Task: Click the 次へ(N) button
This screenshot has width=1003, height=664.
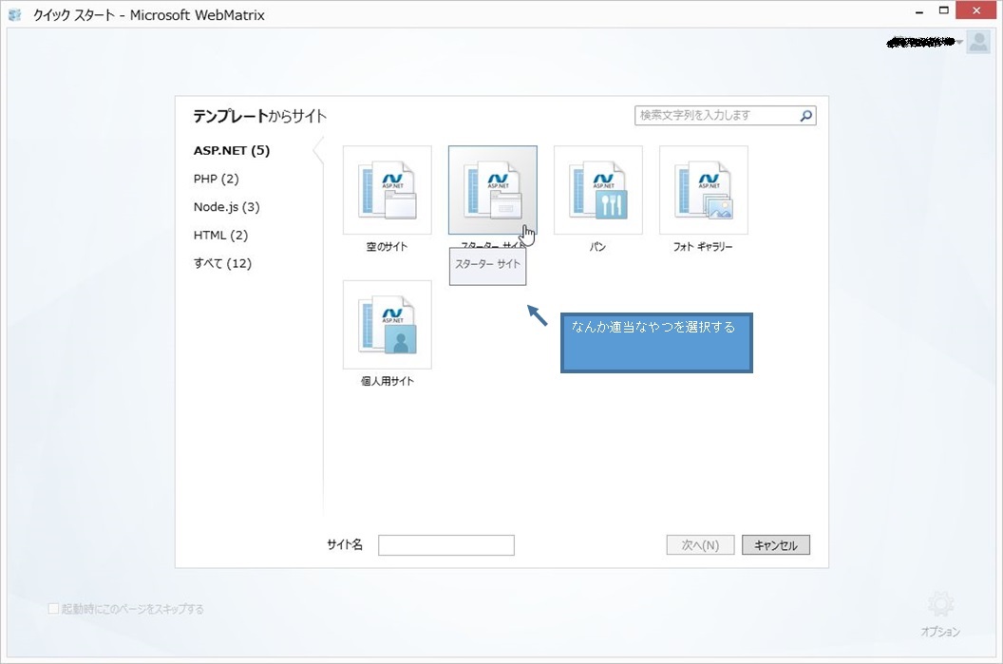Action: (x=700, y=545)
